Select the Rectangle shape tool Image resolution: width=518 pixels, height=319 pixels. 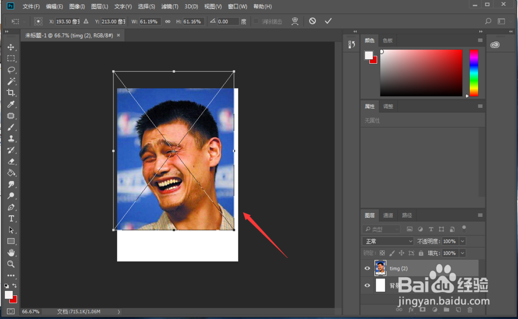click(11, 241)
